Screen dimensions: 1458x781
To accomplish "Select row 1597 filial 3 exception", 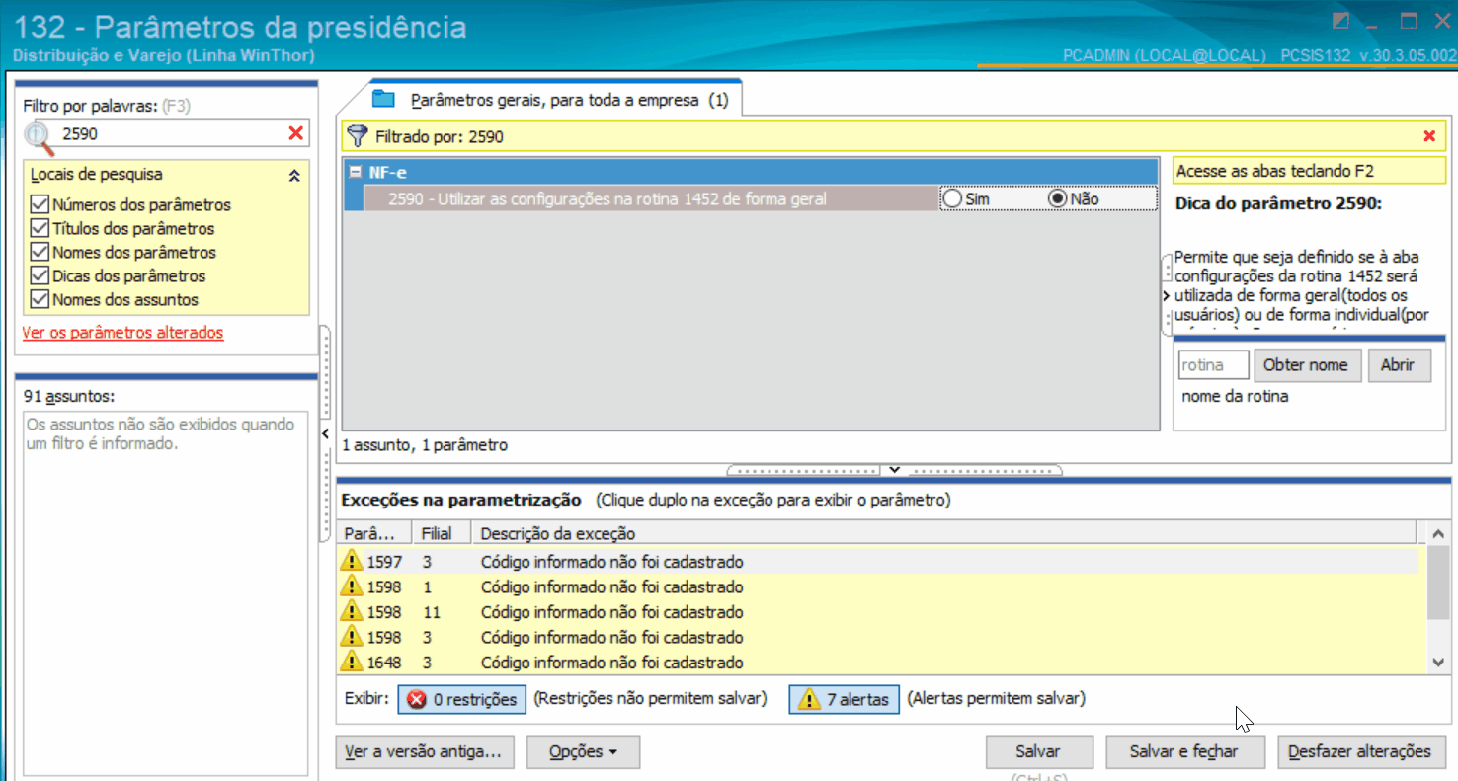I will point(879,562).
